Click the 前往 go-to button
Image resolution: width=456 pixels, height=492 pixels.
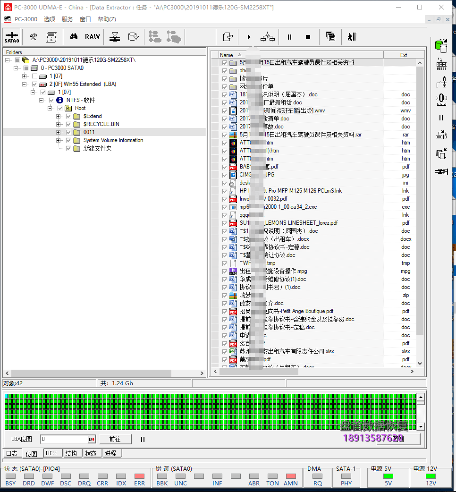point(115,439)
